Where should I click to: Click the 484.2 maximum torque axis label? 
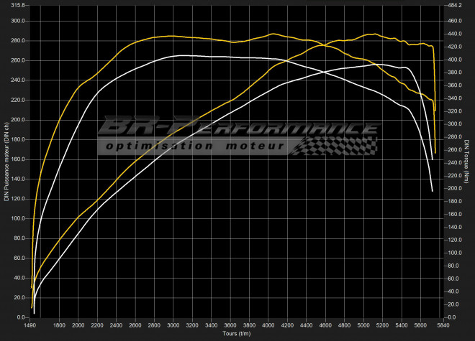[x=453, y=5]
